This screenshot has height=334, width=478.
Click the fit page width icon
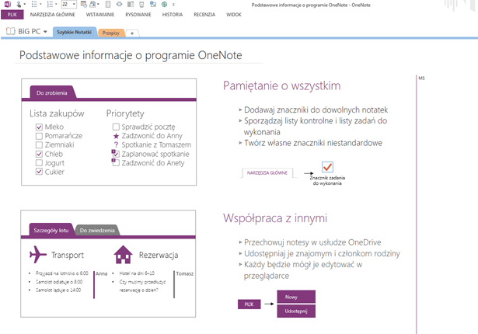[x=119, y=4]
